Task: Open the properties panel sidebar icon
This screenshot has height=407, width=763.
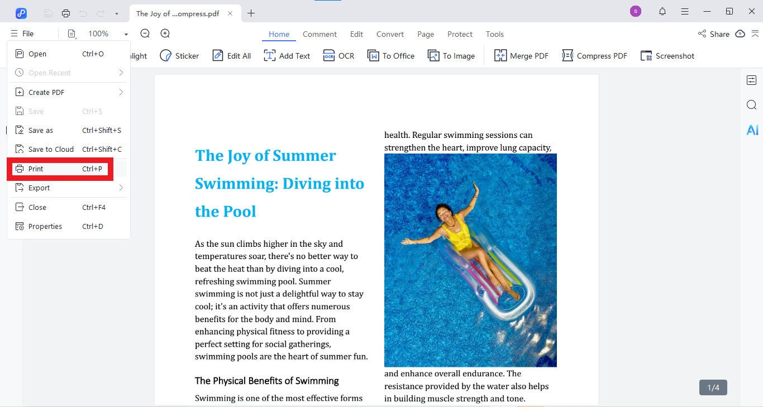Action: (752, 80)
